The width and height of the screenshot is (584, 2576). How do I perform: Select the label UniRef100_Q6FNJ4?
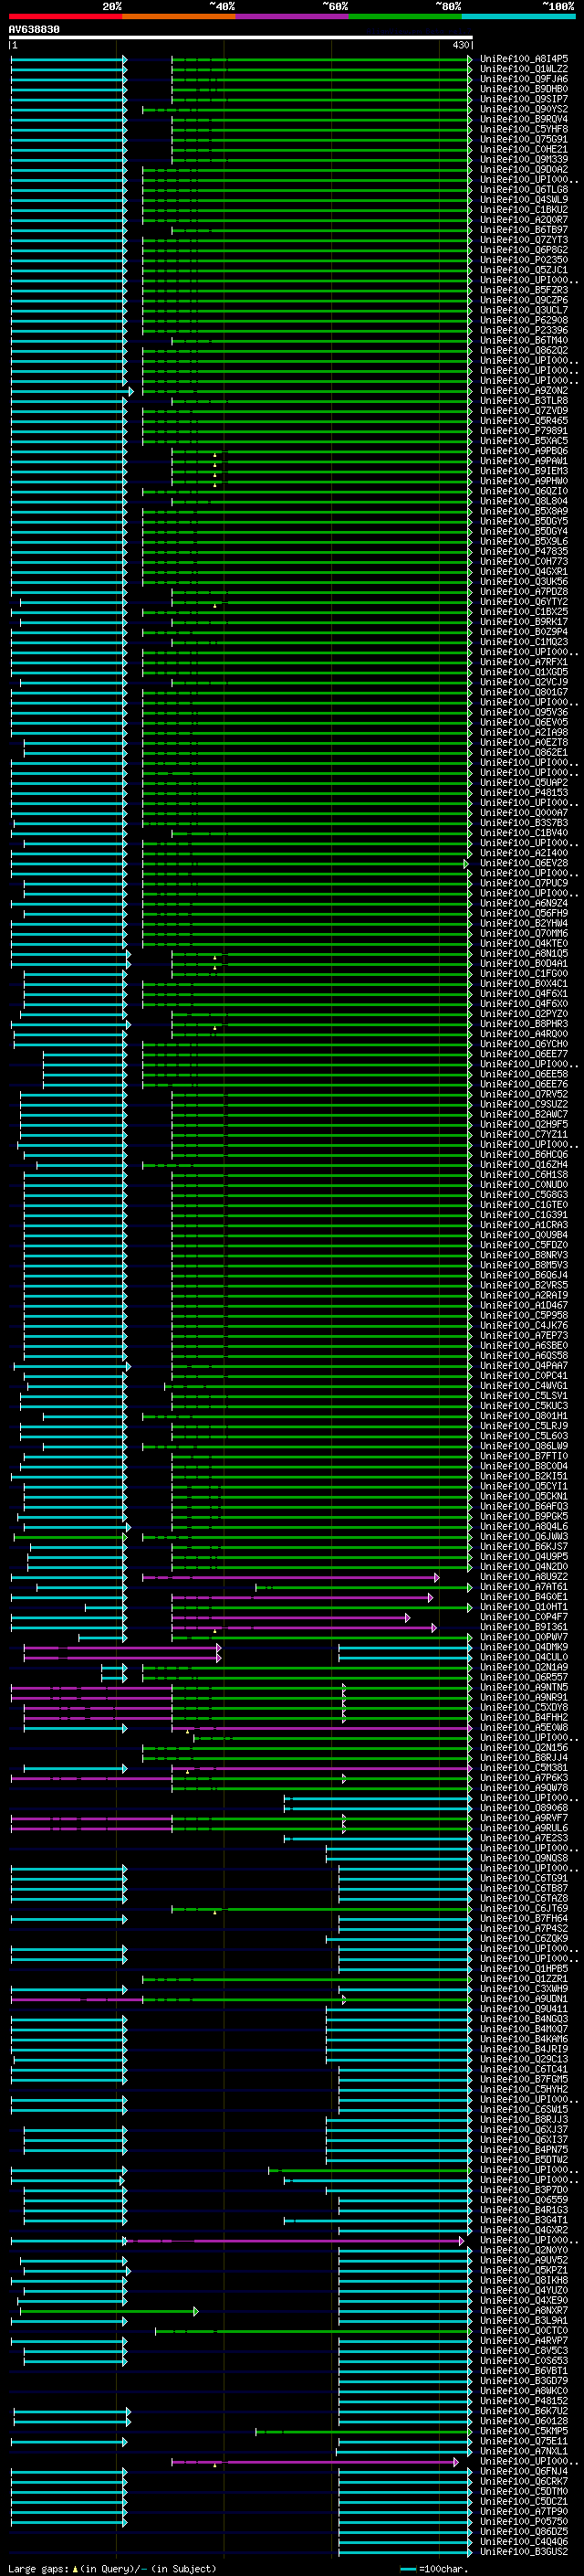point(523,2471)
